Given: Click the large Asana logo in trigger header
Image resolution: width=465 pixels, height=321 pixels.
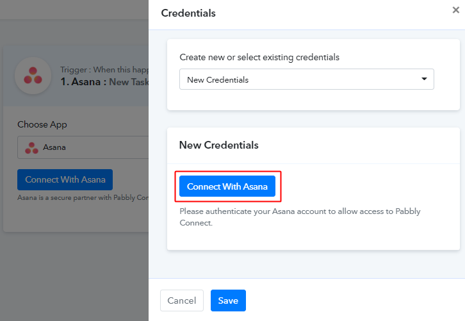Looking at the screenshot, I should coord(33,76).
